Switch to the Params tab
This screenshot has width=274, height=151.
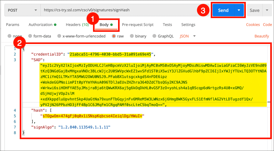click(13, 25)
